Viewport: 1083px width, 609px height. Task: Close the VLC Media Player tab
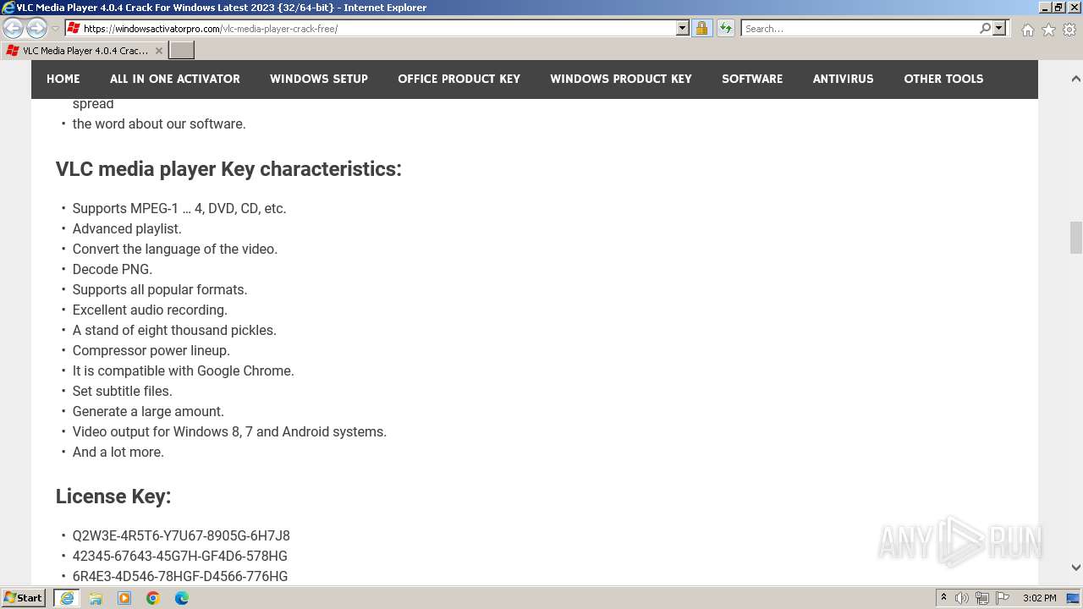[158, 51]
